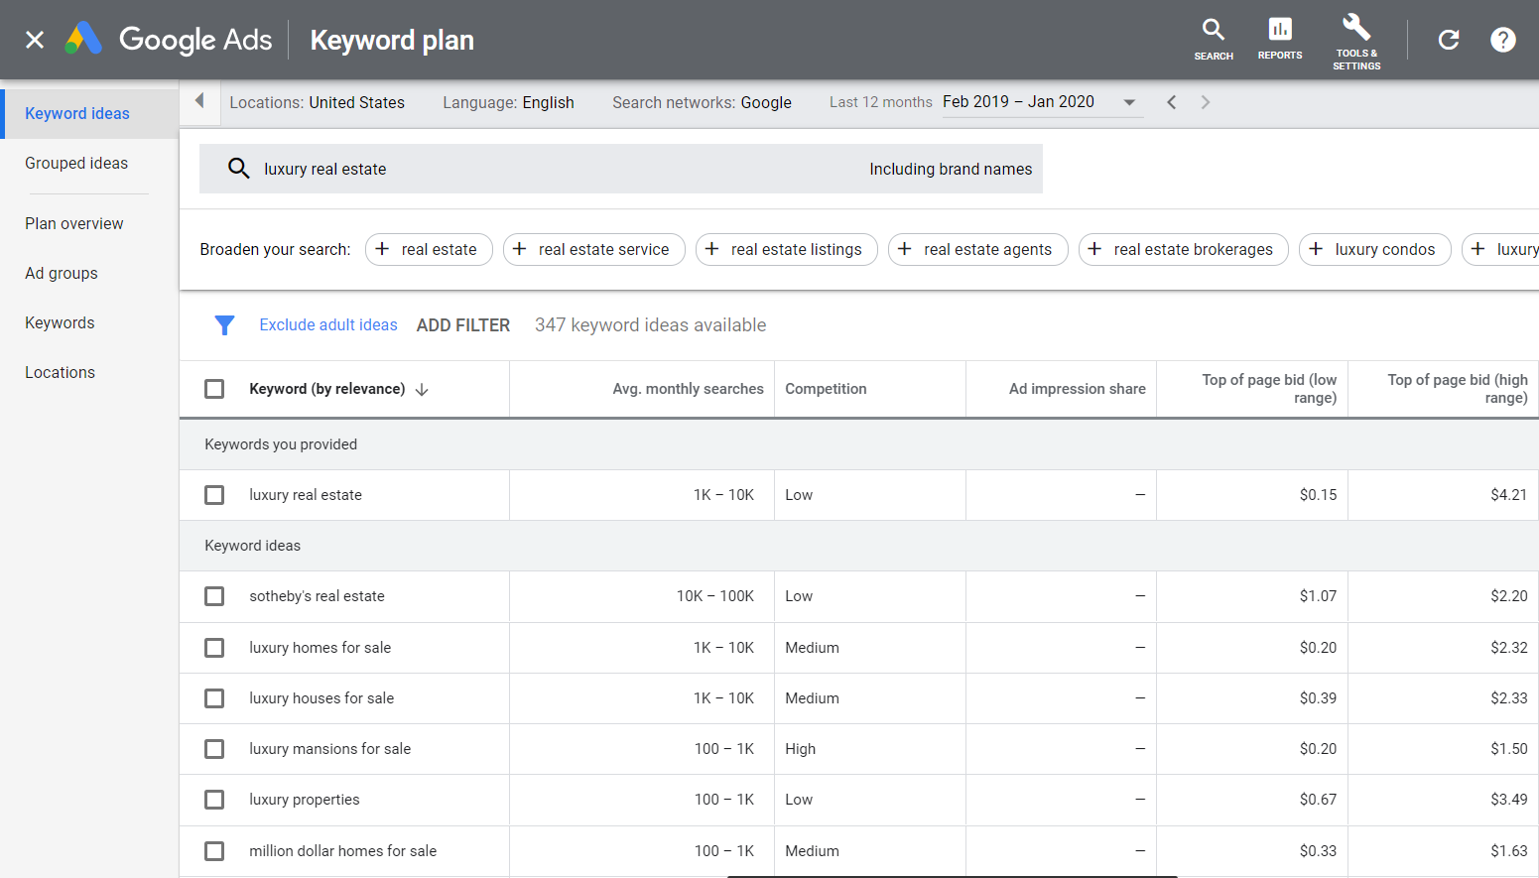The image size is (1539, 878).
Task: Click the refresh icon
Action: (x=1449, y=40)
